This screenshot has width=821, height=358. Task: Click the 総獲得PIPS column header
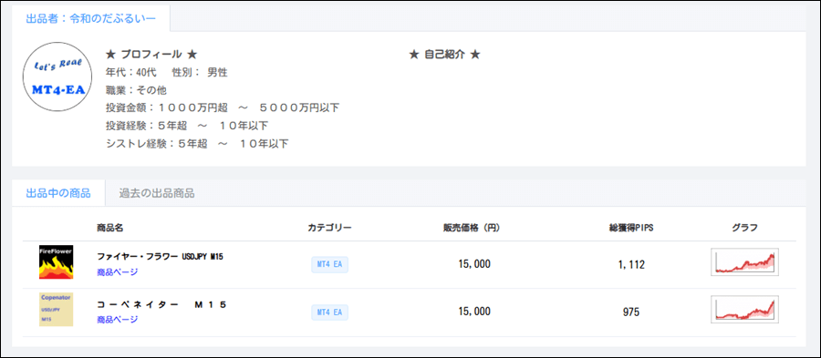[631, 228]
